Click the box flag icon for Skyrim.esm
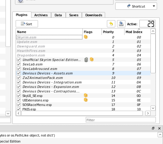163x144 pixels. [86, 37]
